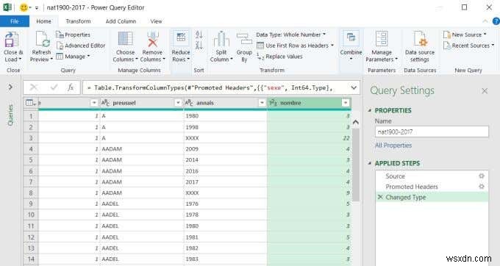Open the Data Type: Whole Number dropdown
Viewport: 500px width, 266px height.
coord(291,35)
